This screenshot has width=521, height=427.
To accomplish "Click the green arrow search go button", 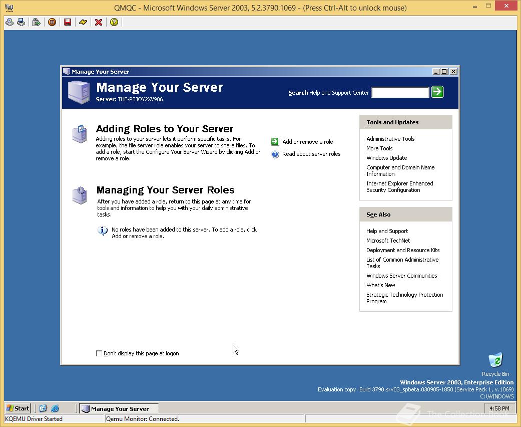I will point(437,92).
